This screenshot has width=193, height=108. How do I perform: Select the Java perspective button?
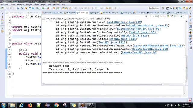click(167, 8)
